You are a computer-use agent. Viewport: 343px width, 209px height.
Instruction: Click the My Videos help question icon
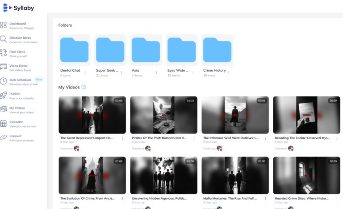(x=84, y=87)
